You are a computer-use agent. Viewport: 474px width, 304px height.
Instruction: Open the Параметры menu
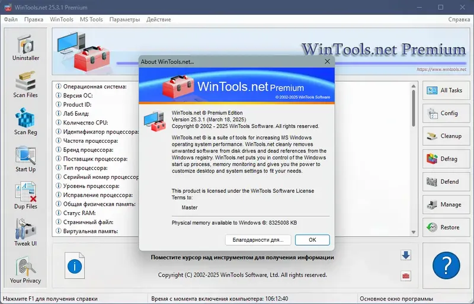(124, 20)
